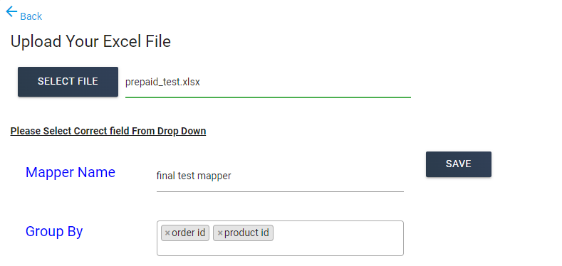Open the Group By multiselect dropdown
The height and width of the screenshot is (266, 562).
(x=280, y=238)
